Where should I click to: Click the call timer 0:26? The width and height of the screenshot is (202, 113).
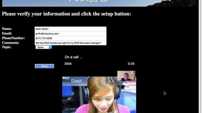[x=131, y=64]
